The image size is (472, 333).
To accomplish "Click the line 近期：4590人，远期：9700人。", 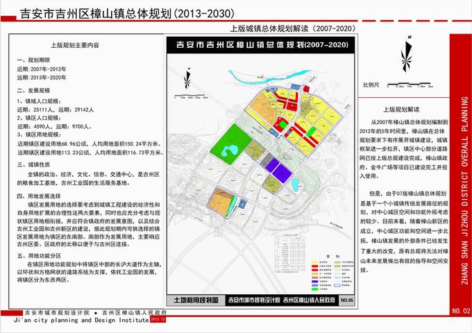I will (55, 126).
